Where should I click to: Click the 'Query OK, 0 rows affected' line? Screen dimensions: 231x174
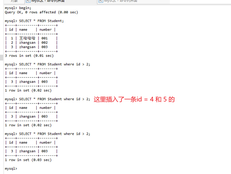[41, 12]
